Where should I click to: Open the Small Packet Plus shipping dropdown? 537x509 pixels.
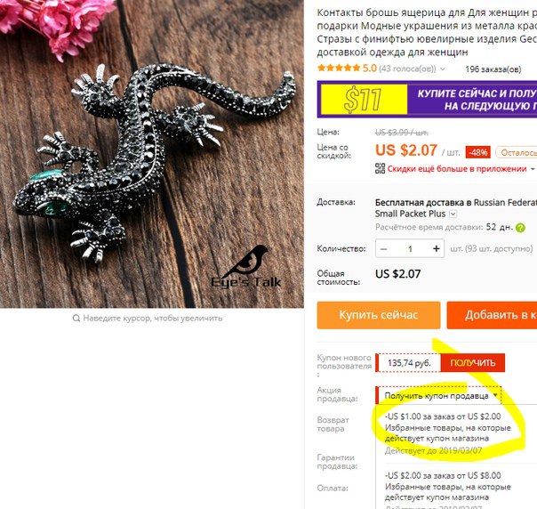[453, 214]
